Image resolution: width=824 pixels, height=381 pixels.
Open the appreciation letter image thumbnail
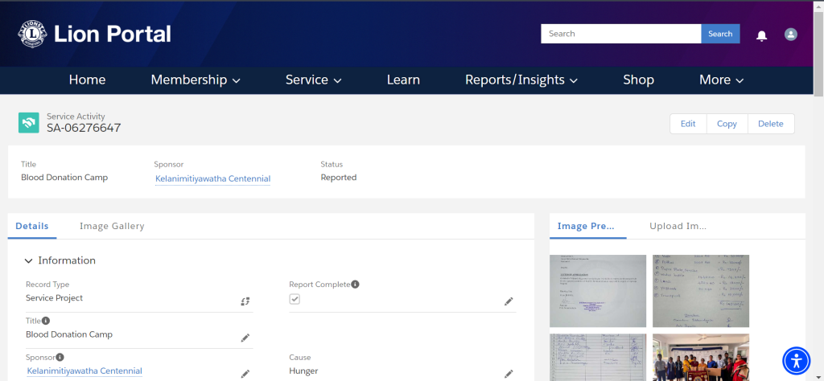point(598,291)
